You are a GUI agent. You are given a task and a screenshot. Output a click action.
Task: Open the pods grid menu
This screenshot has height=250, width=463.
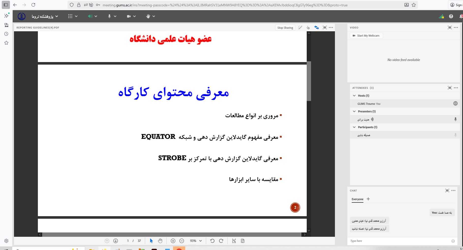[x=70, y=16]
